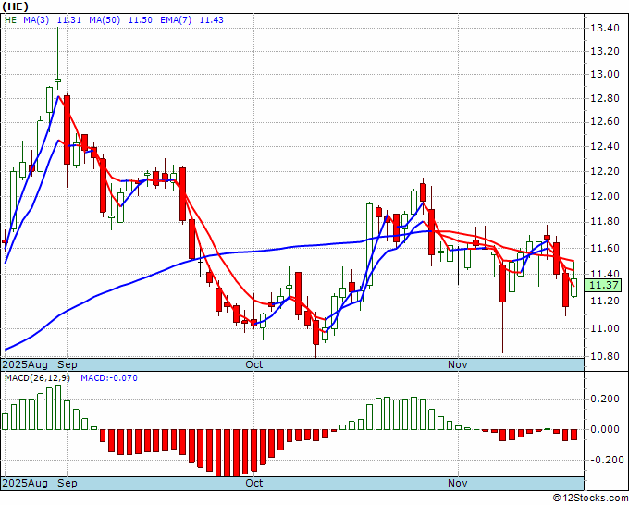629x505 pixels.
Task: Click the Nov label on MACD axis
Action: click(458, 483)
